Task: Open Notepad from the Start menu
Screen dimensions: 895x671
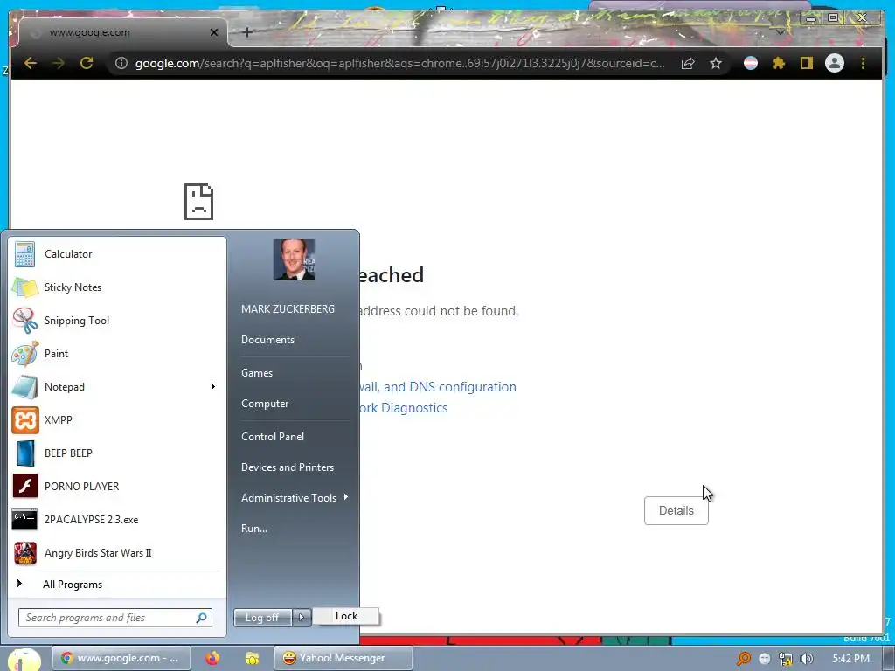Action: pos(108,387)
